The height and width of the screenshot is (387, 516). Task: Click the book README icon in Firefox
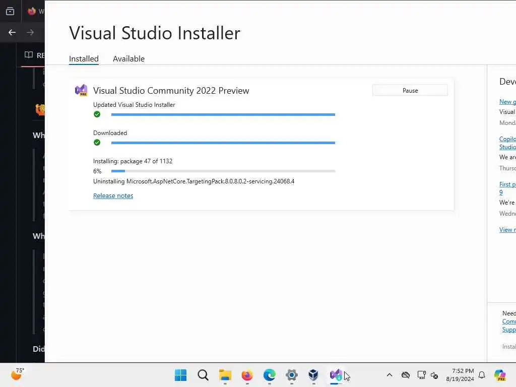coord(29,54)
